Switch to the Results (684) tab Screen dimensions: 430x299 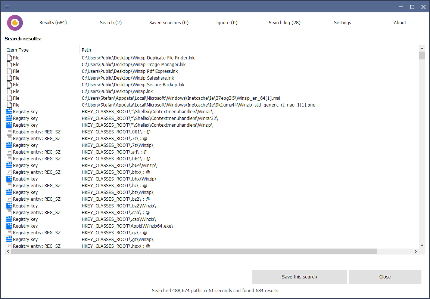coord(53,23)
